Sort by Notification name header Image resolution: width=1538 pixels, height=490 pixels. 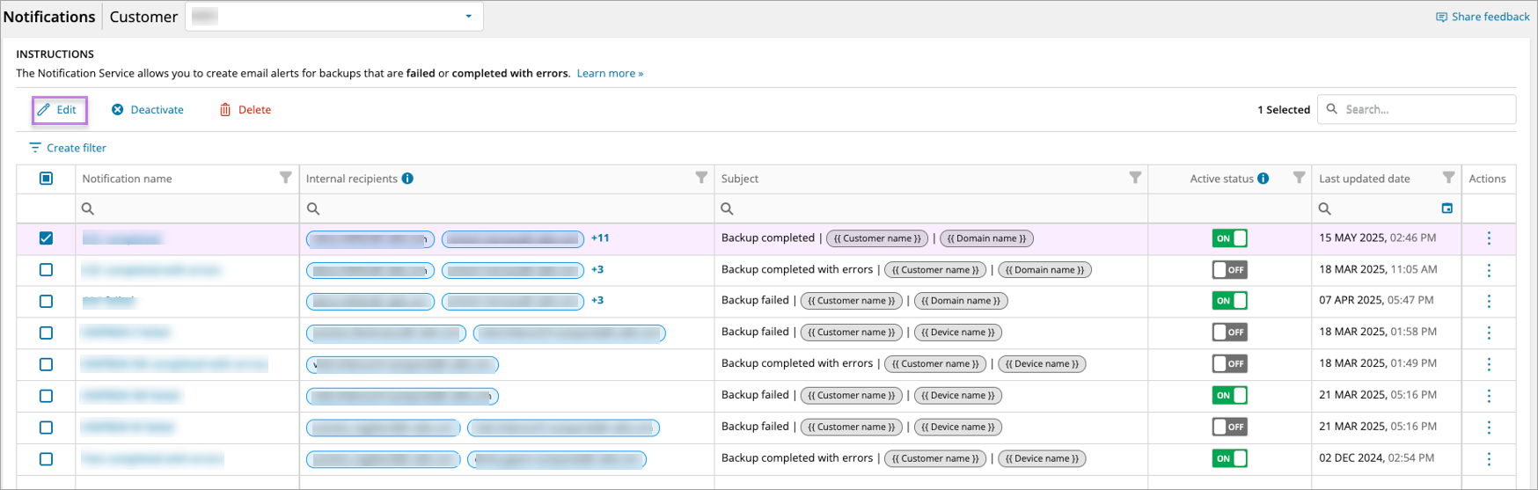click(127, 179)
